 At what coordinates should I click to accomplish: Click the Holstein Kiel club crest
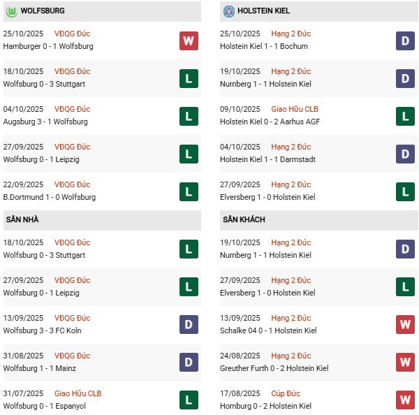(228, 11)
